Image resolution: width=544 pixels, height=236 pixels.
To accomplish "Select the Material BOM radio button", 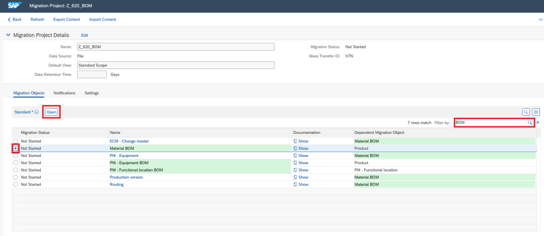I will [16, 148].
